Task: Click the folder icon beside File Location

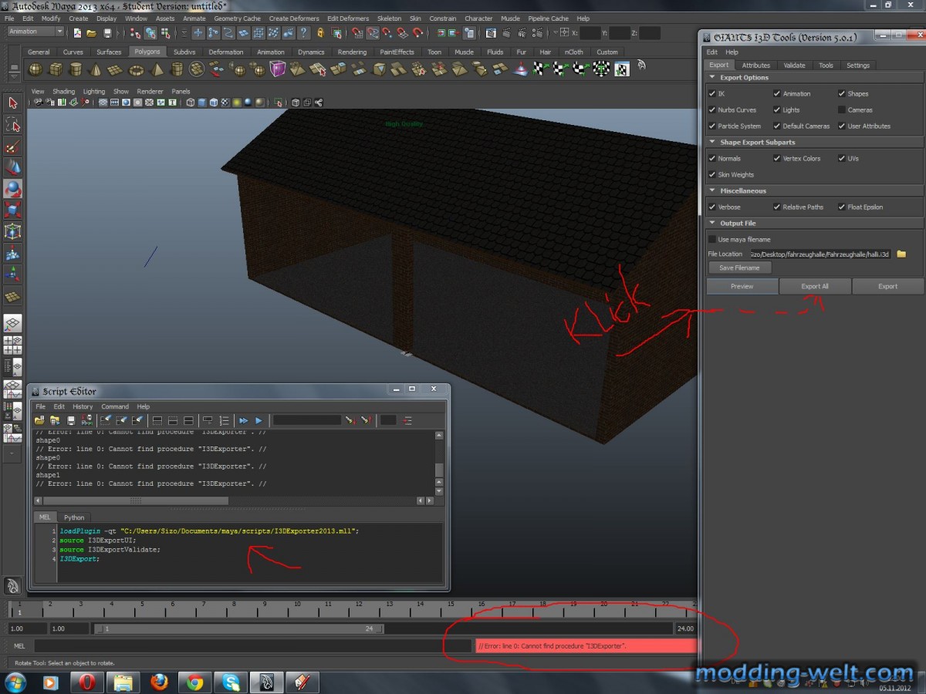Action: [x=901, y=254]
